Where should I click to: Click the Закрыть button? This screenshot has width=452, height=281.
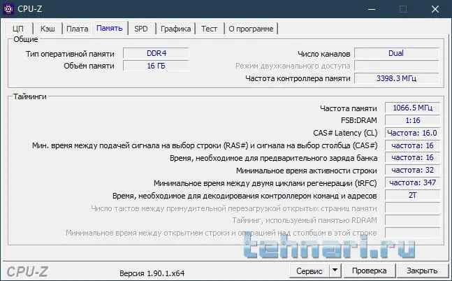point(422,271)
